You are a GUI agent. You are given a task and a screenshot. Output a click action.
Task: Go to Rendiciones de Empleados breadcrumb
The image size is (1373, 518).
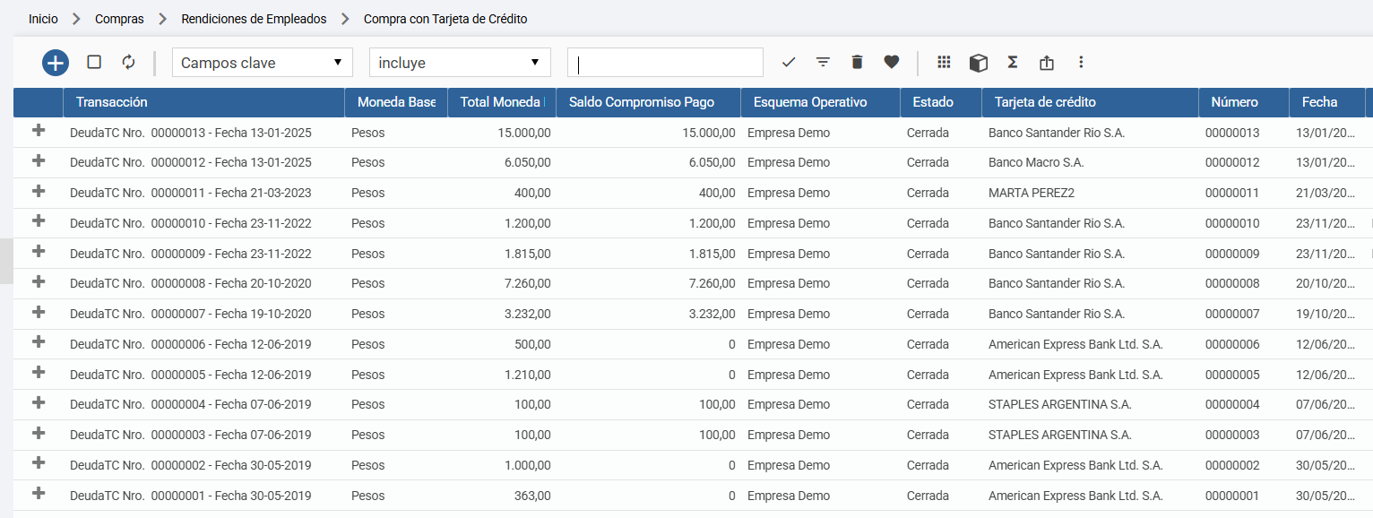254,19
